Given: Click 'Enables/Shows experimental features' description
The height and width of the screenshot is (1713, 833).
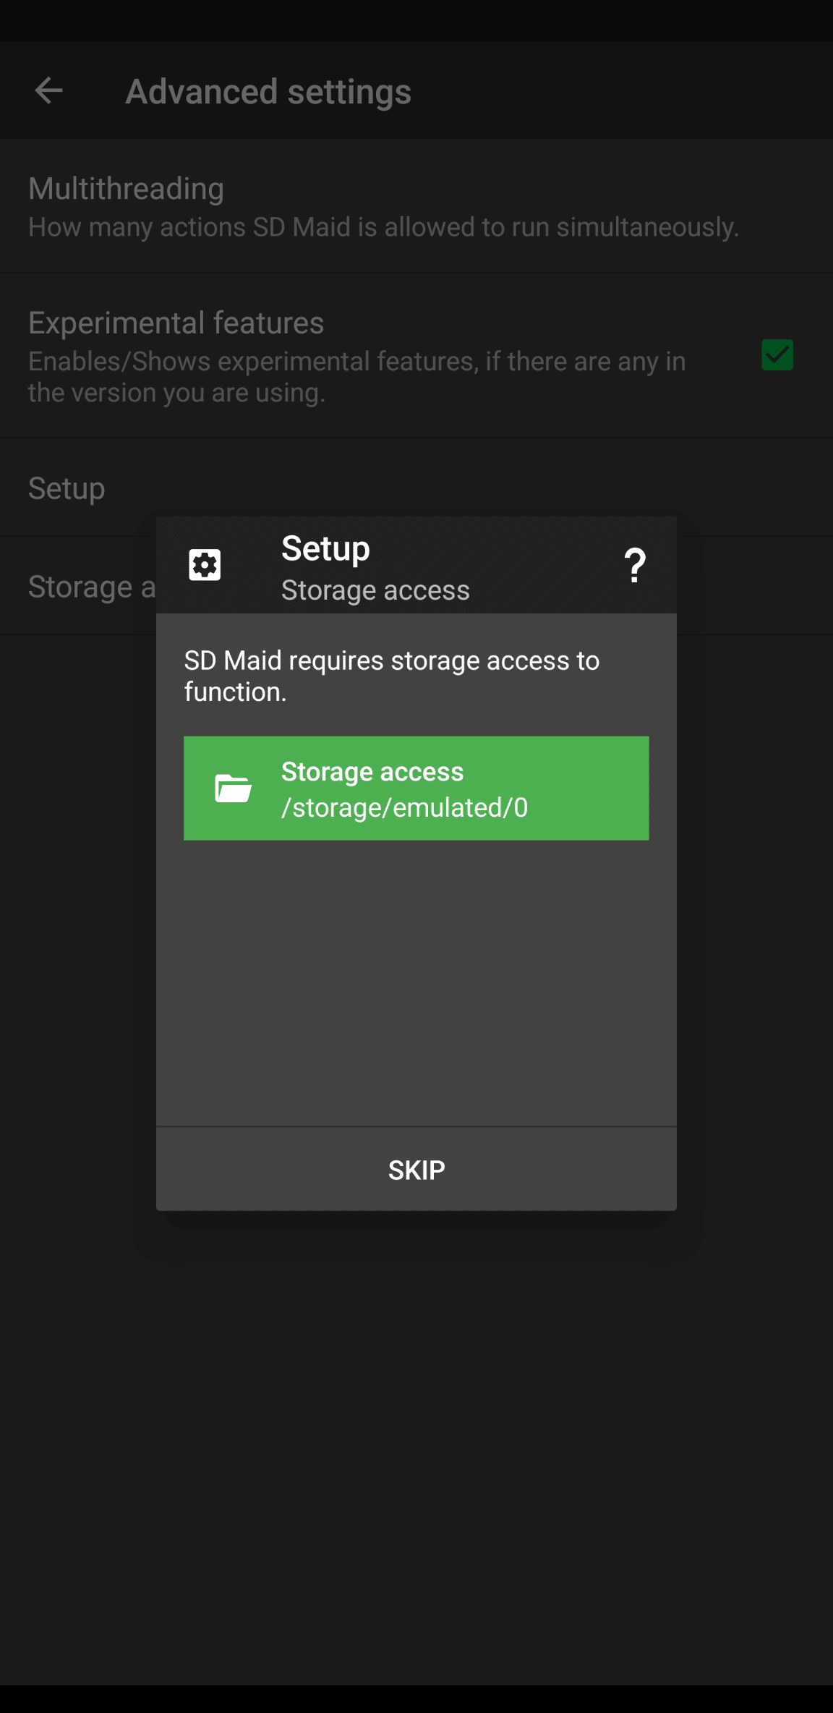Looking at the screenshot, I should pos(356,377).
